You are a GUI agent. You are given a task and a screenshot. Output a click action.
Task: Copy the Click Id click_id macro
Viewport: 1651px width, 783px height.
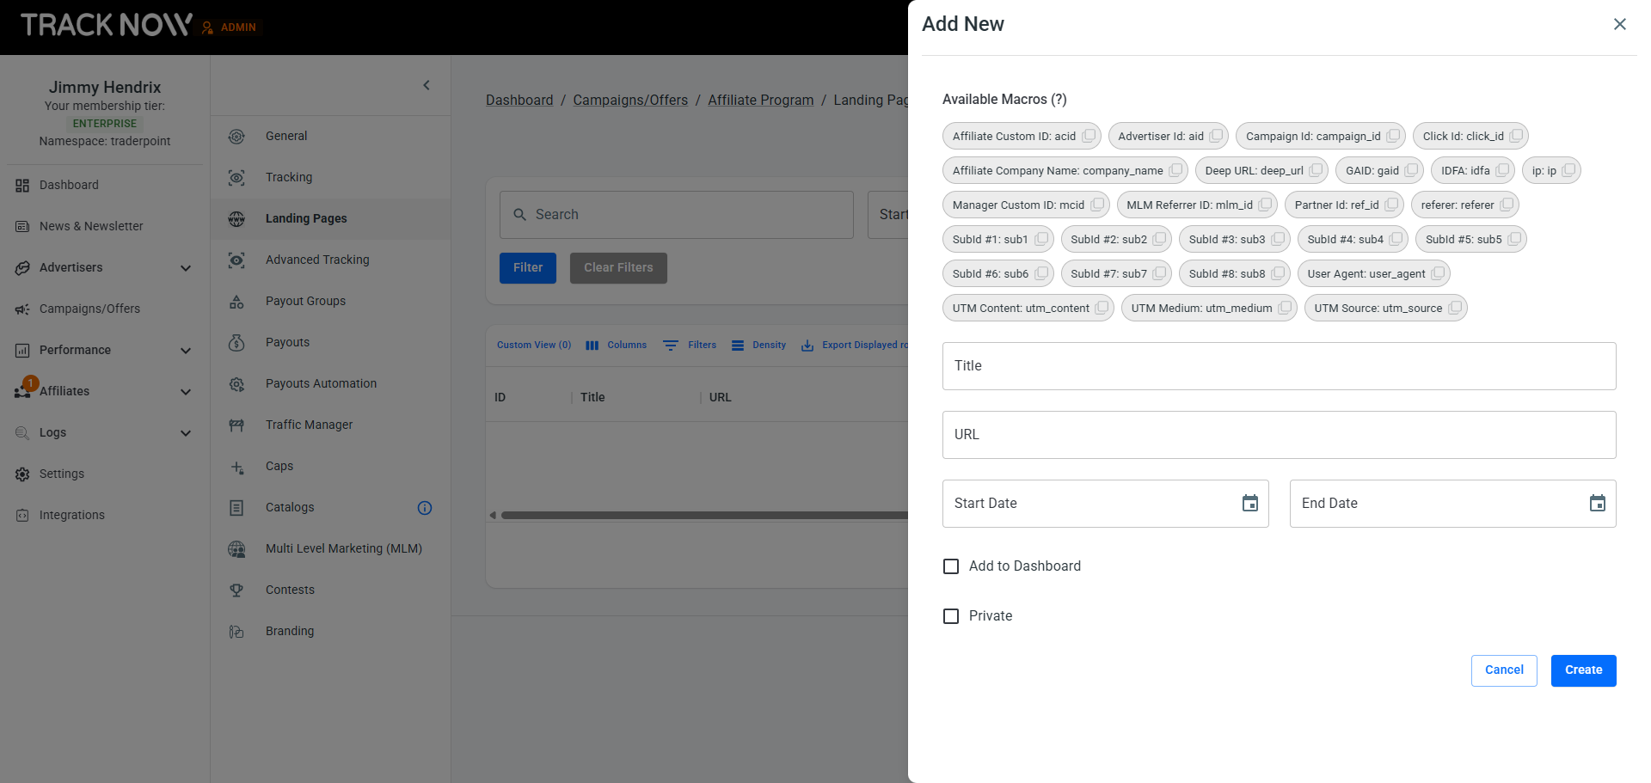tap(1516, 136)
